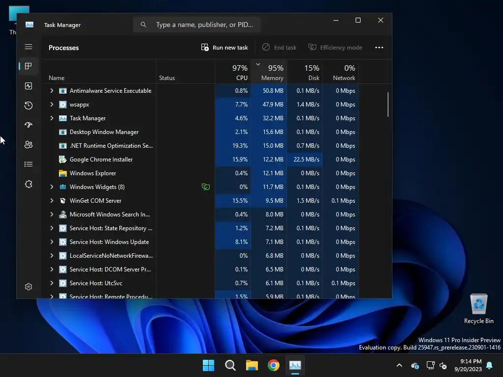The width and height of the screenshot is (503, 377).
Task: Click the 22.5 MB/s disk value
Action: [307, 160]
